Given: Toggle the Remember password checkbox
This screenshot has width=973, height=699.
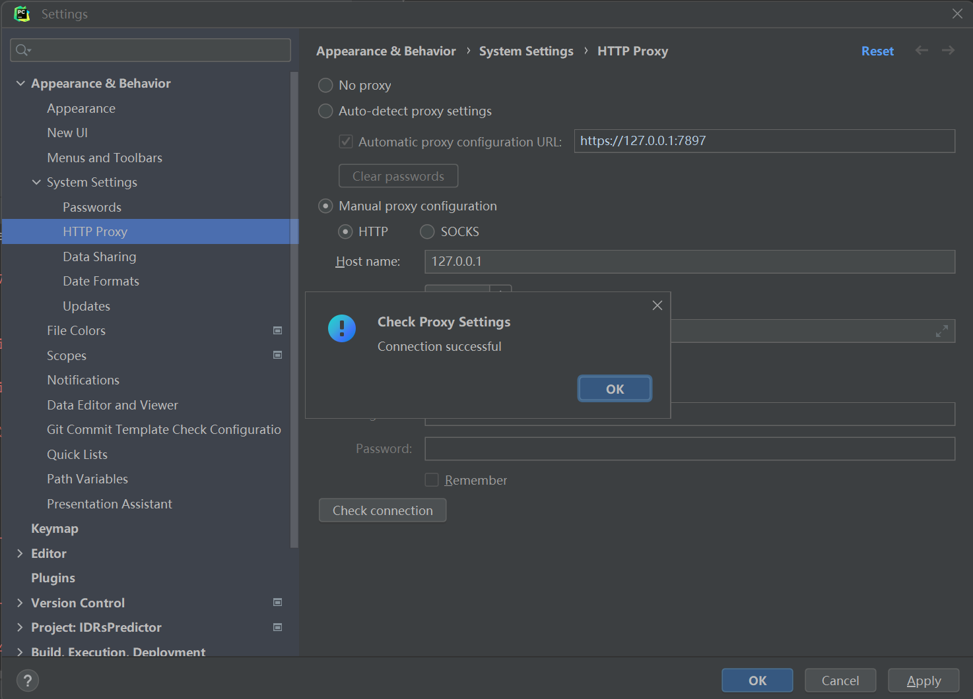Looking at the screenshot, I should coord(432,480).
